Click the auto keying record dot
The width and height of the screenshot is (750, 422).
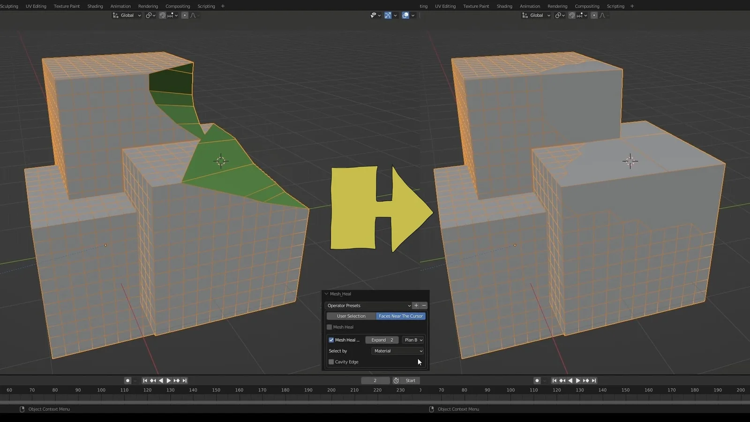tap(127, 380)
